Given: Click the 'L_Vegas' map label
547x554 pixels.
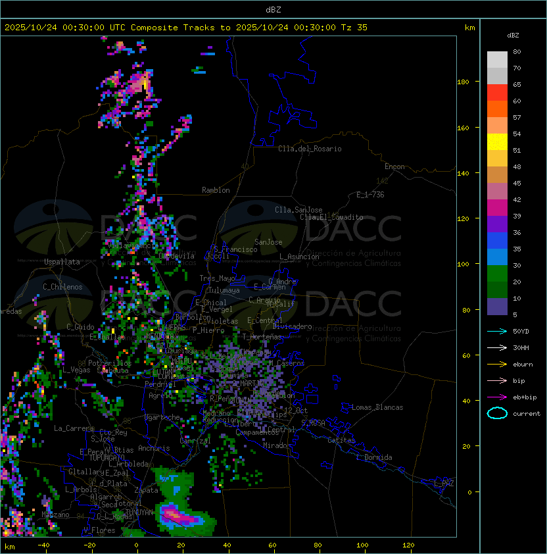Looking at the screenshot, I should tap(76, 370).
